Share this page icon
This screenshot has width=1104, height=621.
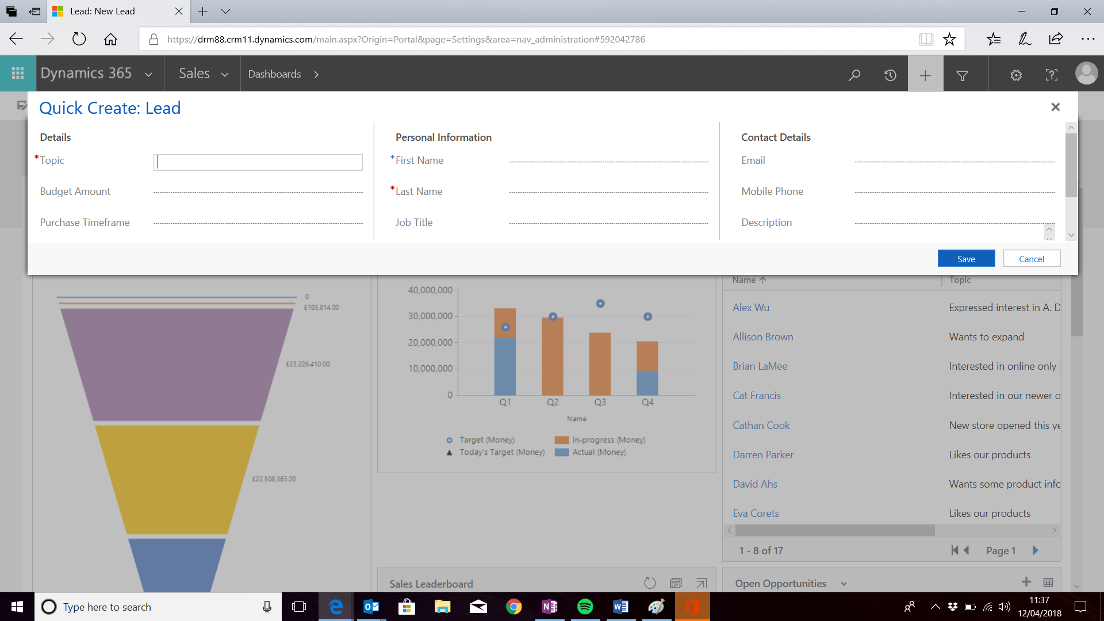tap(1056, 39)
